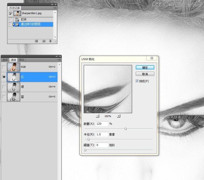The image size is (204, 180).
Task: Click the 半径(R) radius input field
Action: pyautogui.click(x=102, y=135)
